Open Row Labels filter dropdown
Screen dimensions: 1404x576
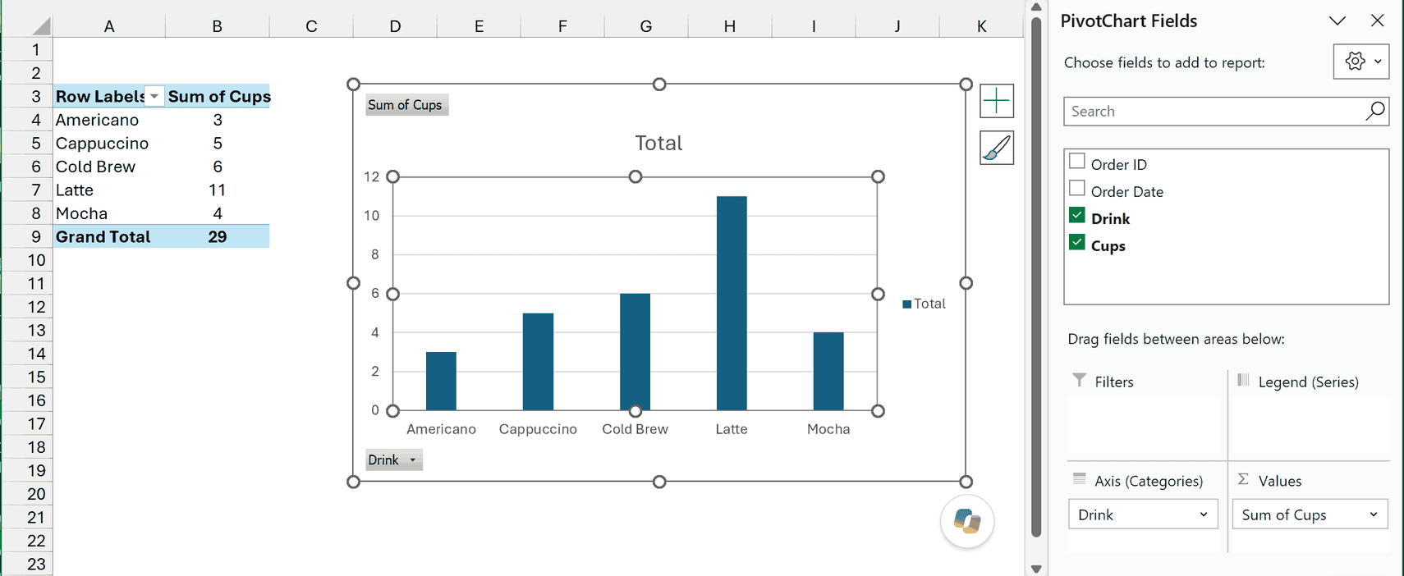point(154,96)
